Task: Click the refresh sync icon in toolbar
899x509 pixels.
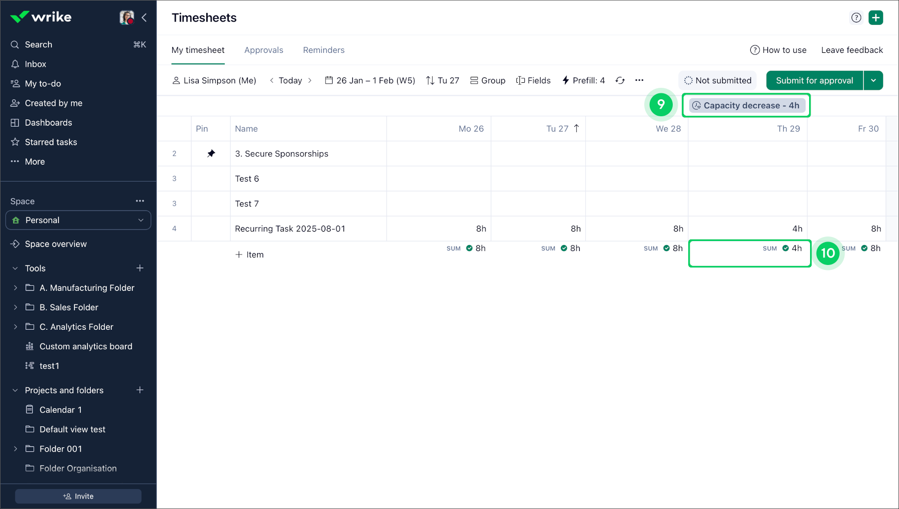Action: (620, 80)
